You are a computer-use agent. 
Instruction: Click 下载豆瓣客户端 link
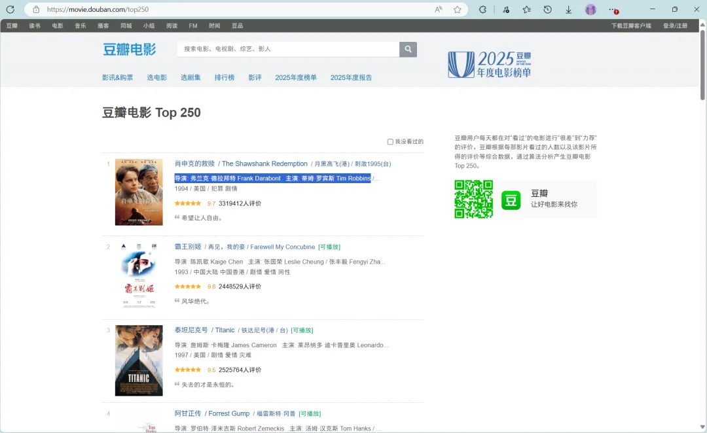point(631,26)
